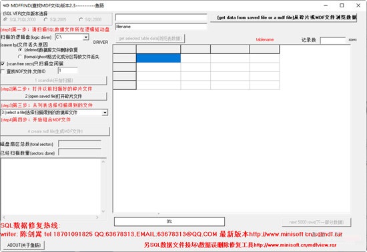
Task: Select the highlighted blue grid cell
Action: tap(158, 58)
